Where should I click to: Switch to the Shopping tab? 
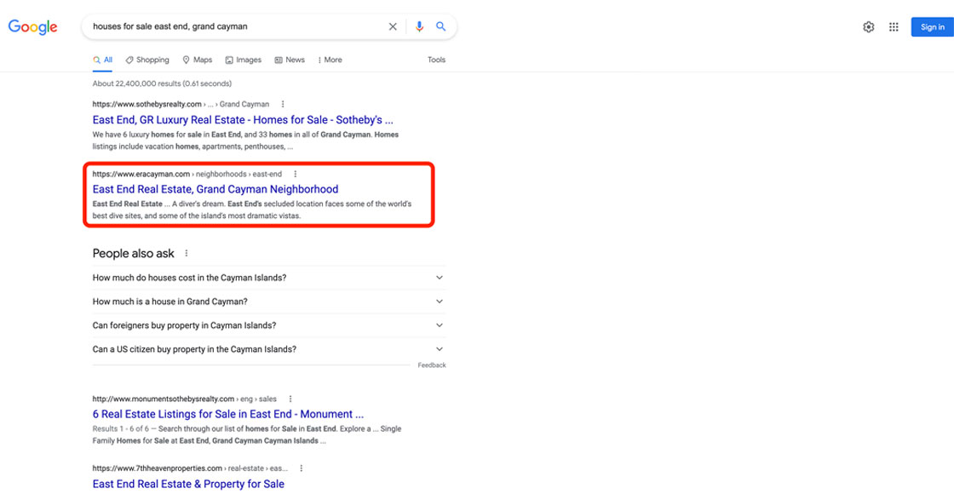[147, 60]
